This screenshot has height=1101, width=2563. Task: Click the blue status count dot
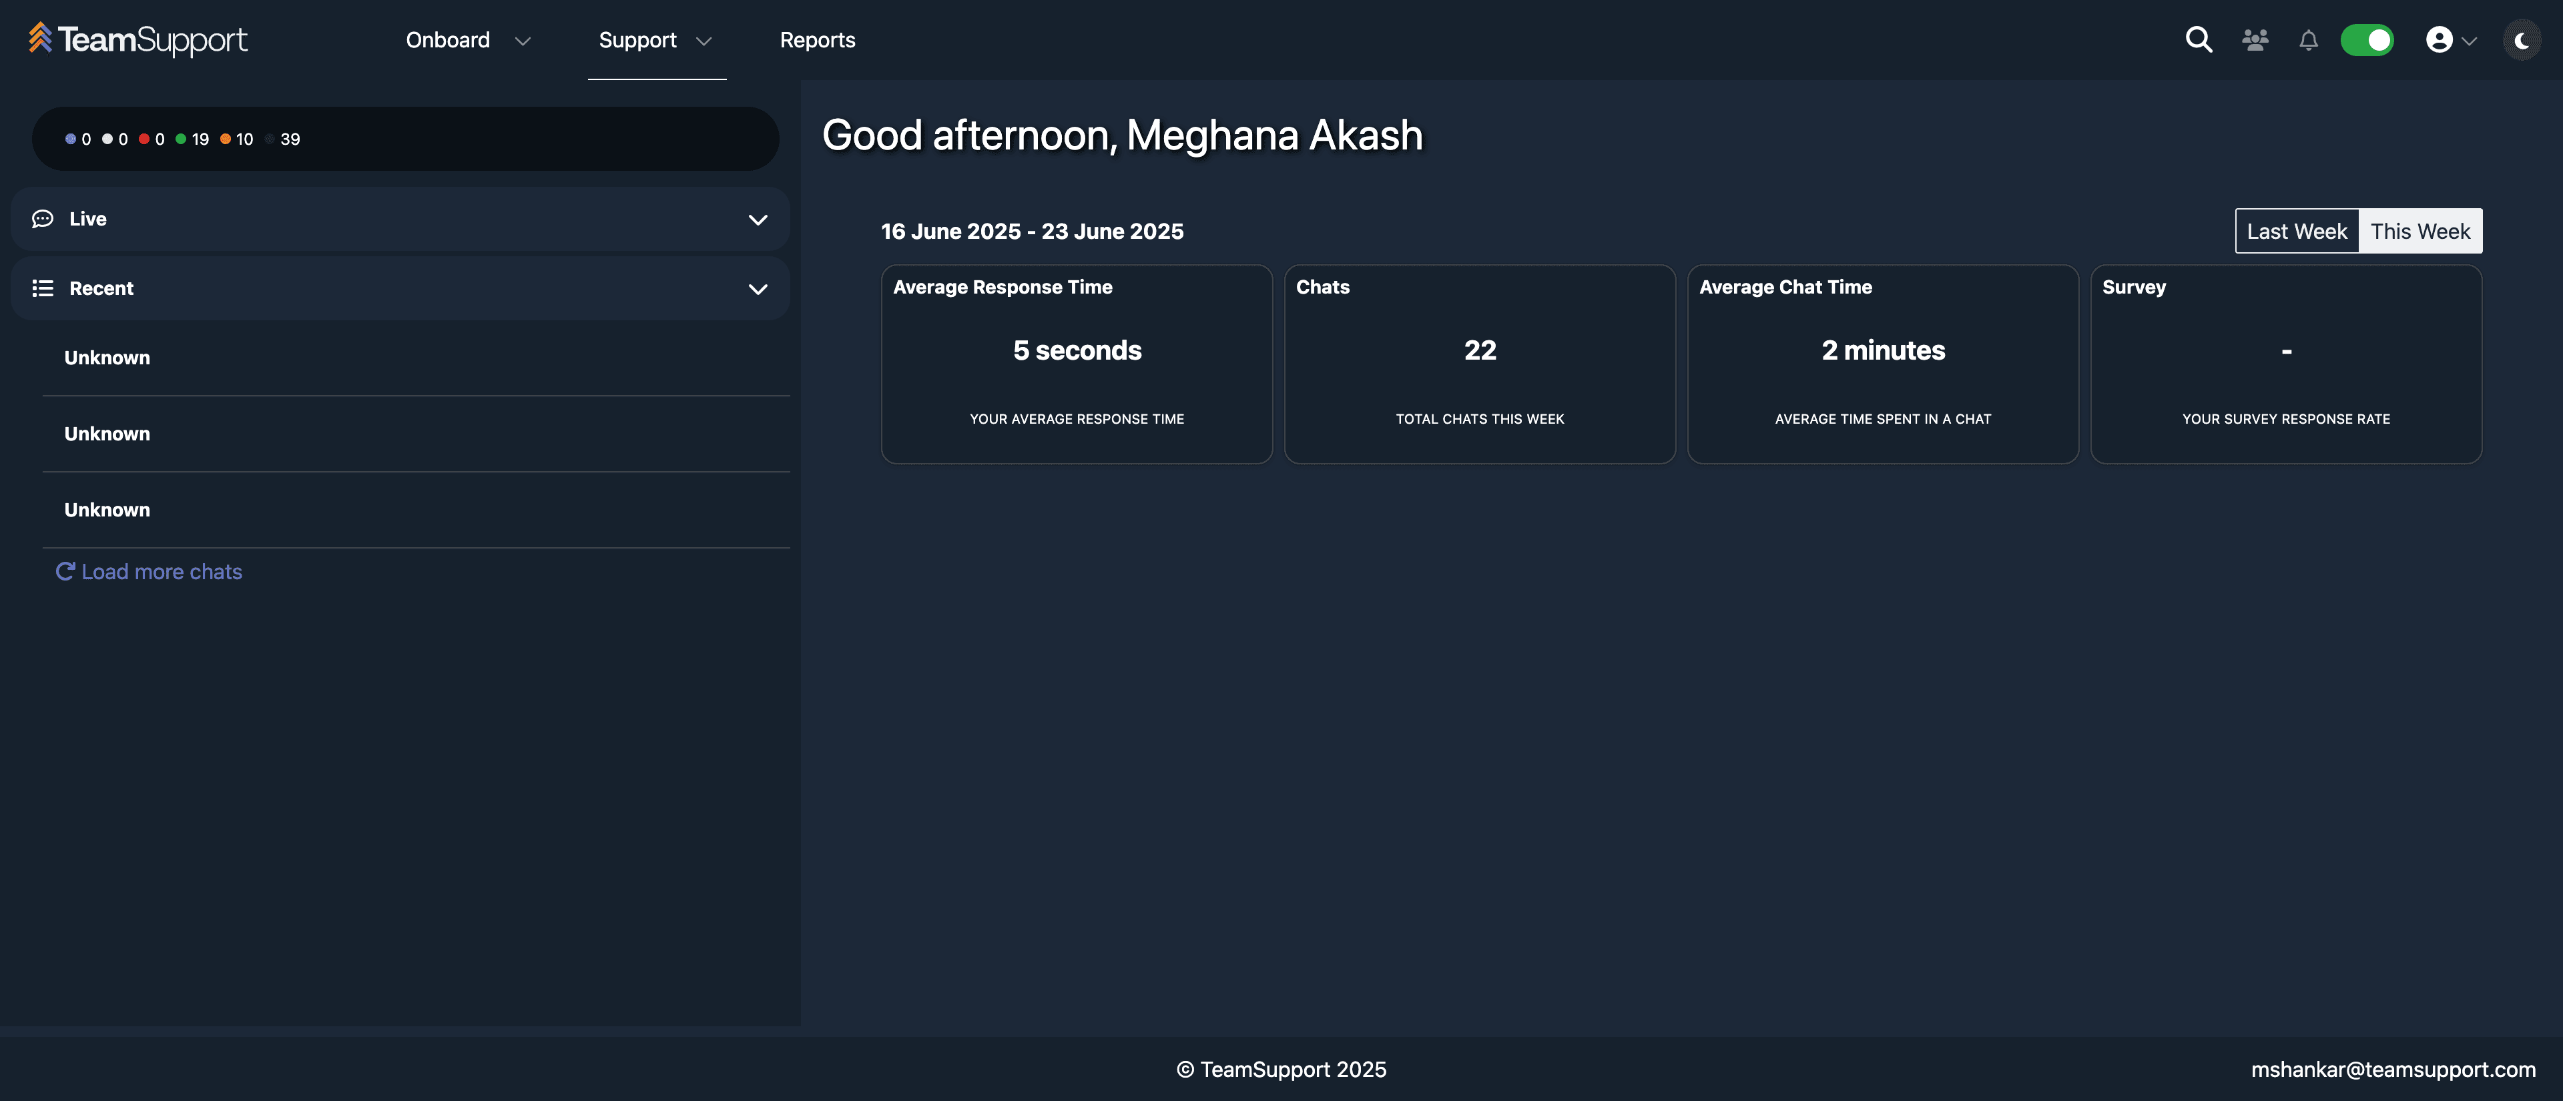[x=71, y=139]
